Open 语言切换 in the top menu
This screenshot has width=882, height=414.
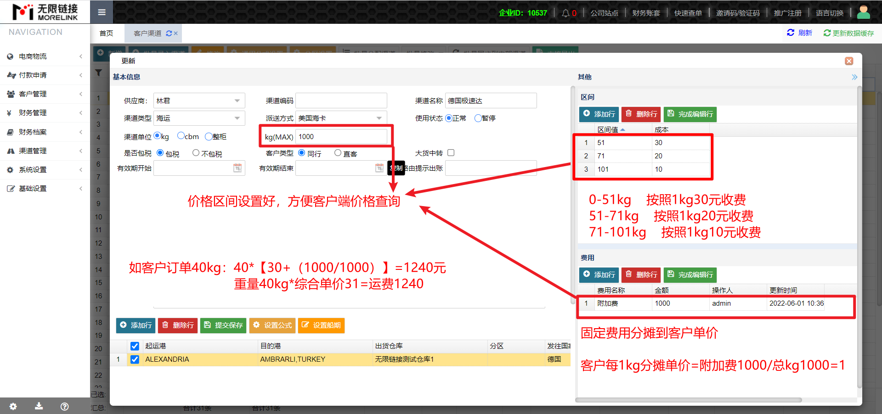click(x=830, y=13)
